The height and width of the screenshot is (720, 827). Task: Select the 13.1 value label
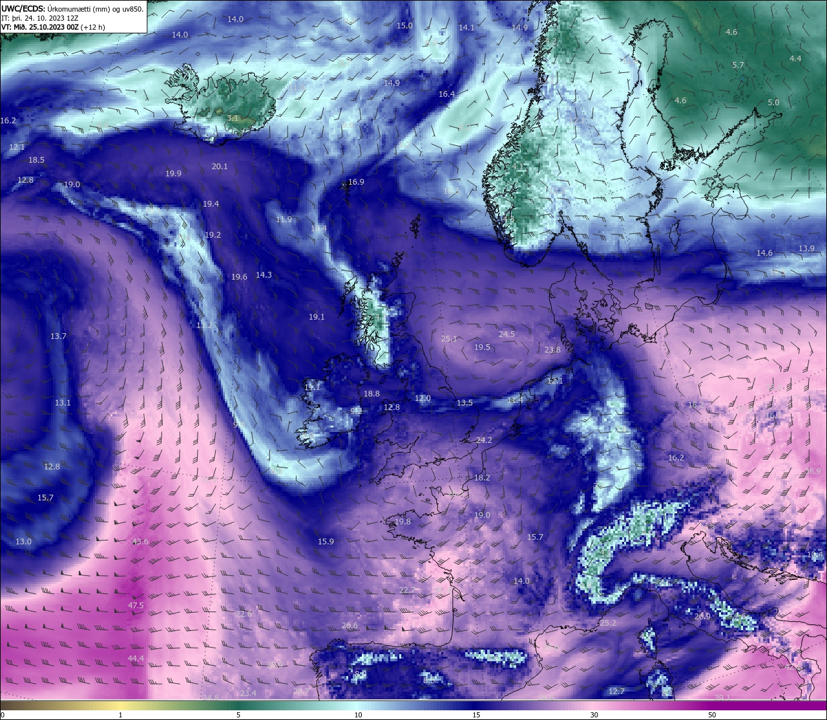pyautogui.click(x=63, y=403)
